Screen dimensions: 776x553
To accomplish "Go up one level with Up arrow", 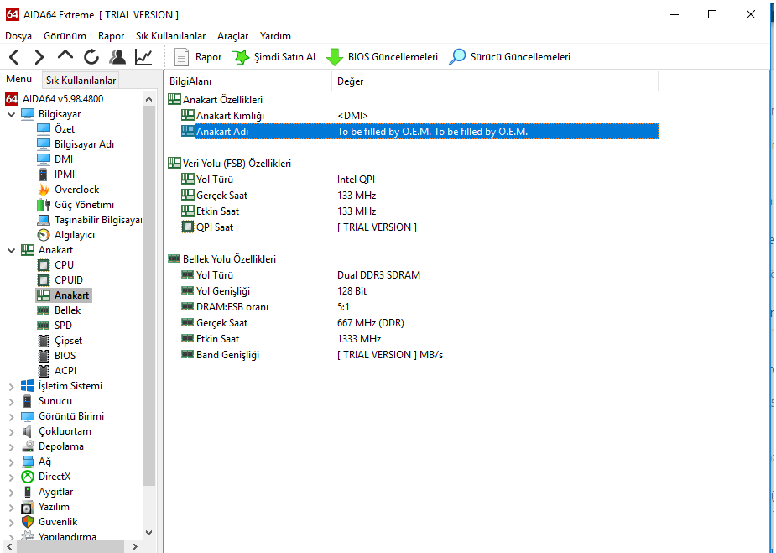I will (x=65, y=55).
